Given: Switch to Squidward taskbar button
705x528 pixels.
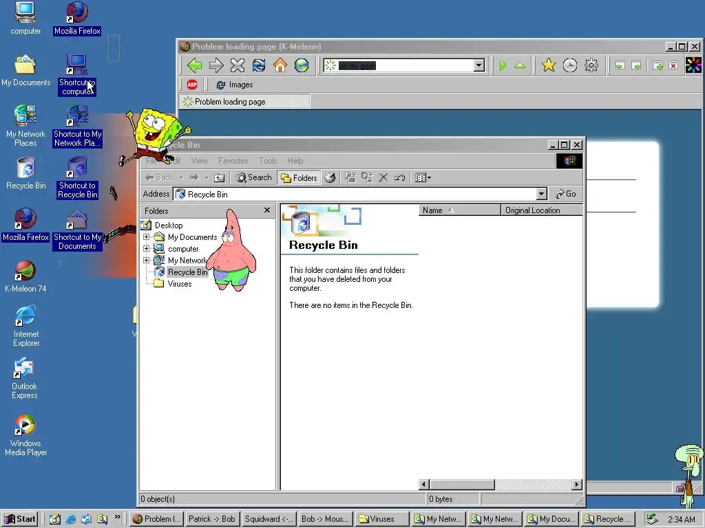Looking at the screenshot, I should pos(269,519).
